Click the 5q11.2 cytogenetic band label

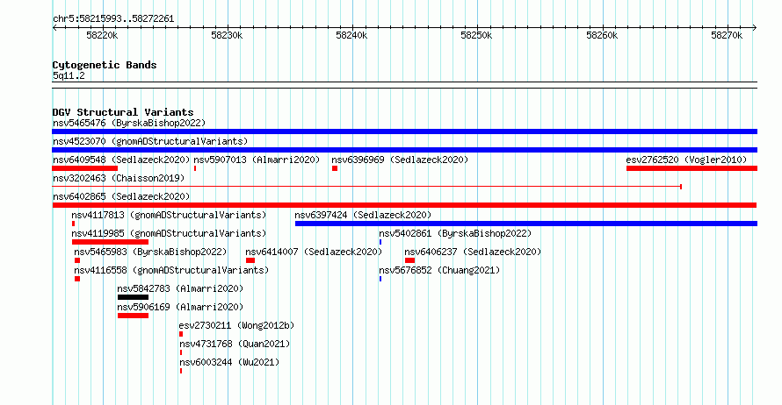69,75
